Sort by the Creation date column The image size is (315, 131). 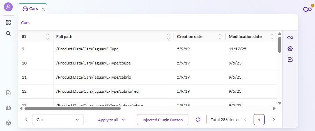[220, 37]
